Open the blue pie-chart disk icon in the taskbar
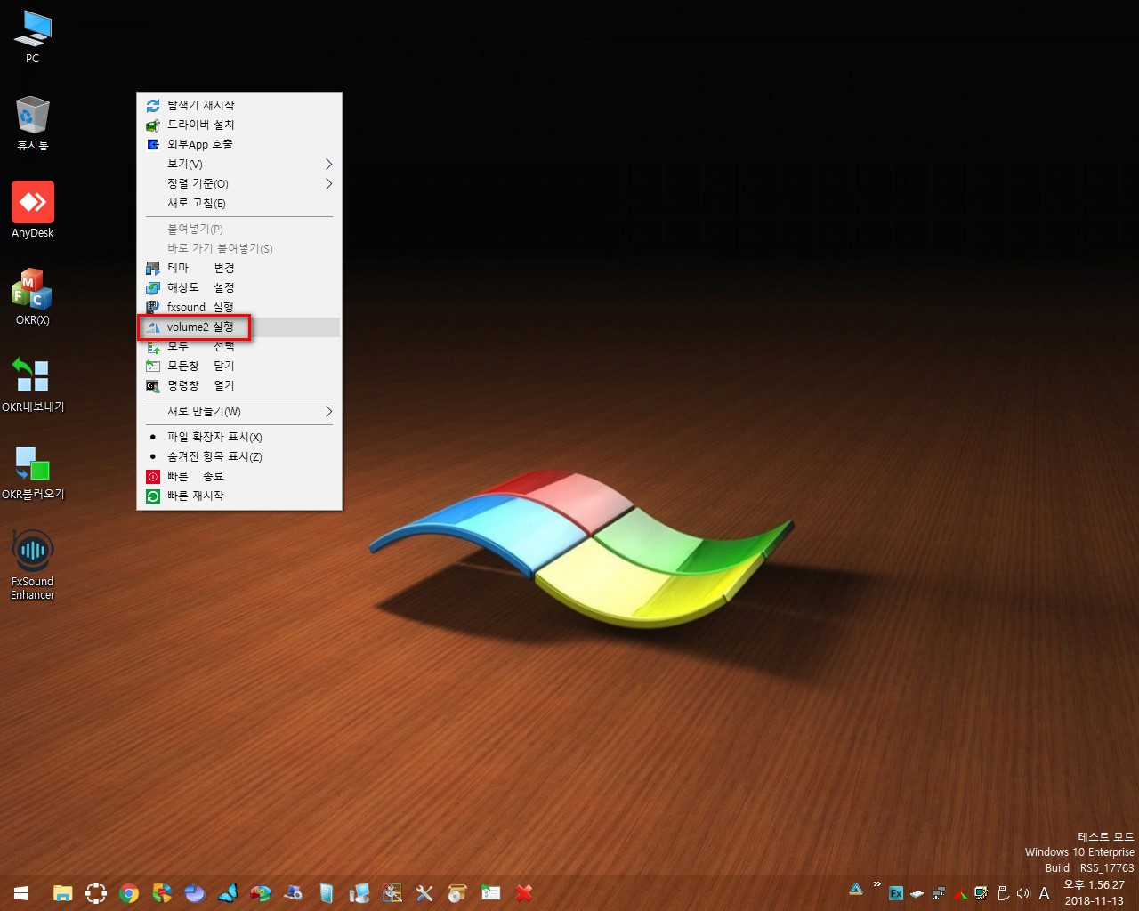The height and width of the screenshot is (911, 1139). coord(195,893)
